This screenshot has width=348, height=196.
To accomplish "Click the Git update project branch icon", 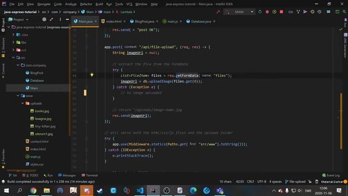I will pyautogui.click(x=298, y=12).
